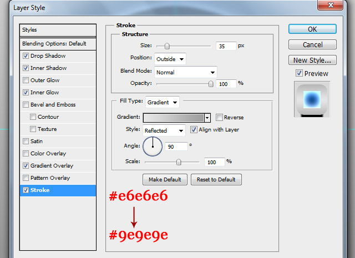Toggle the Preview checkbox
The width and height of the screenshot is (355, 258).
(x=299, y=73)
